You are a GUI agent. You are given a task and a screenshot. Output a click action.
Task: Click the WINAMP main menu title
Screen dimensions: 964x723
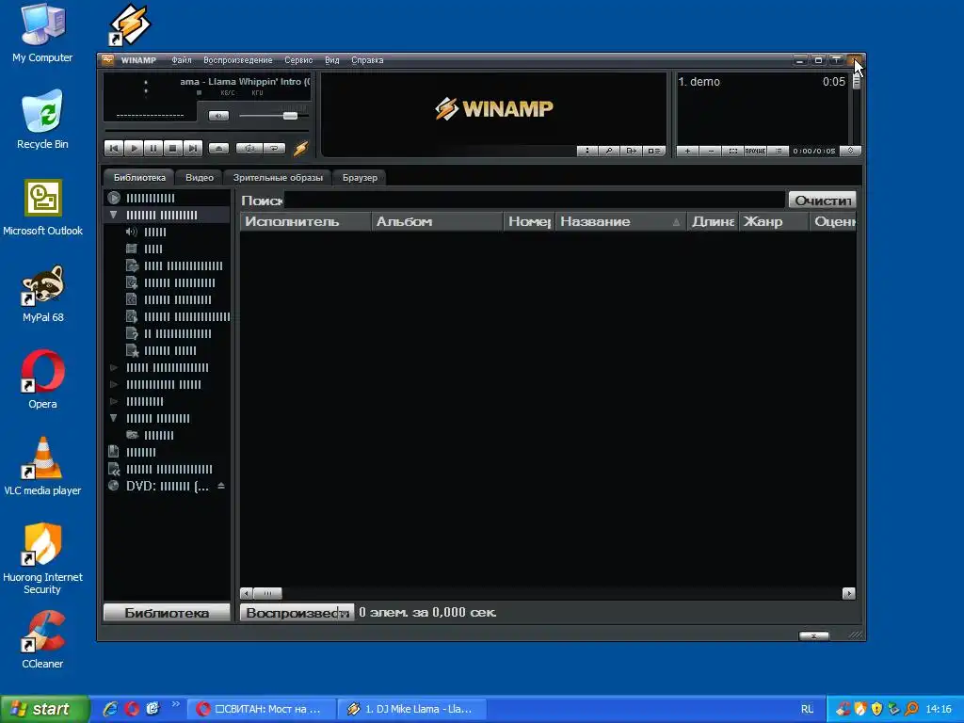pos(138,60)
